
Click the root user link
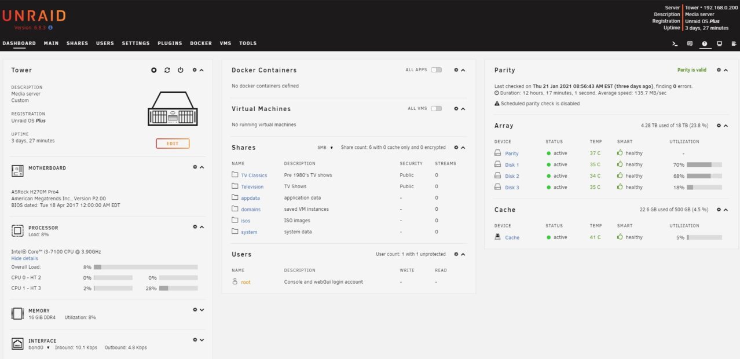tap(246, 282)
